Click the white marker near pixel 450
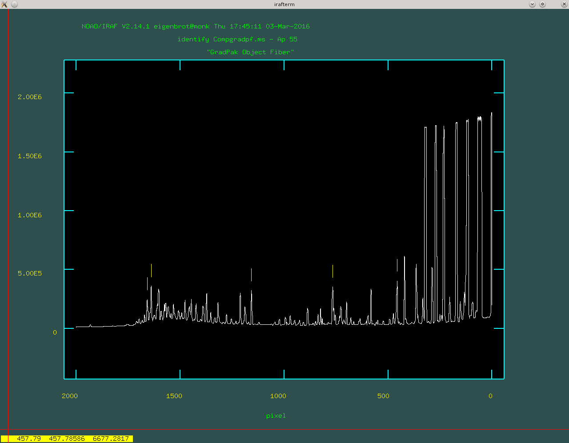Image resolution: width=569 pixels, height=443 pixels. 397,265
